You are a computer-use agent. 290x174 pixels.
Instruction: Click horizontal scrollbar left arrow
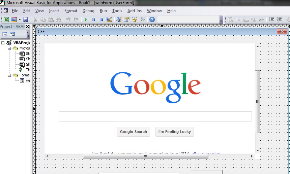[47, 156]
